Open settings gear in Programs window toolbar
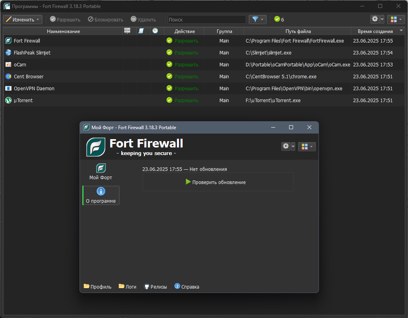Image resolution: width=408 pixels, height=318 pixels. (375, 19)
